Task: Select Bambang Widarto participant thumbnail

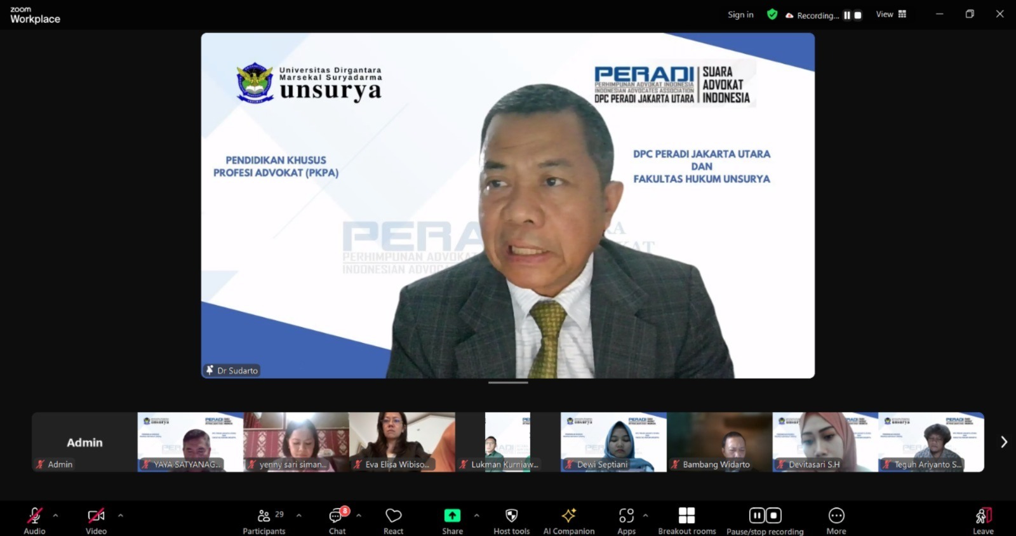Action: pos(719,442)
